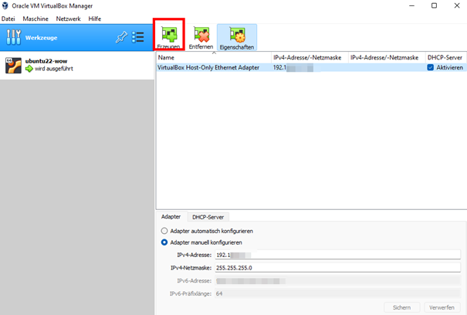Select the VirtualBox Host-Only Ethernet Adapter row
Viewport: 467px width, 315px height.
[311, 67]
